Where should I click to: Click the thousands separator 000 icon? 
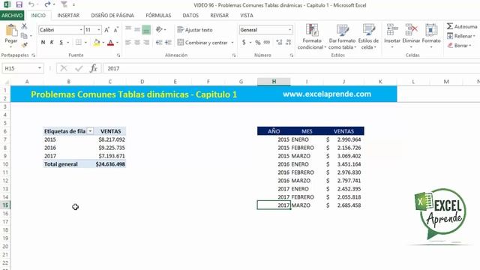pyautogui.click(x=267, y=42)
